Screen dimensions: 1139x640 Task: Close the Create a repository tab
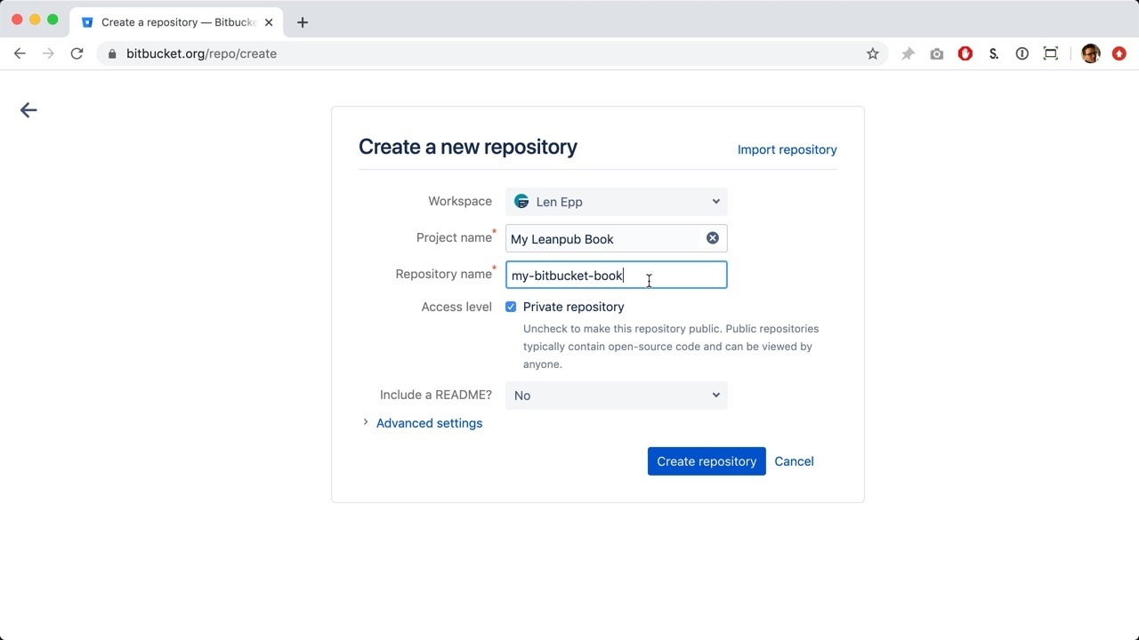[x=269, y=22]
